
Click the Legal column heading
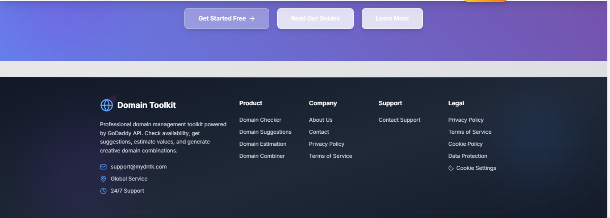point(456,103)
